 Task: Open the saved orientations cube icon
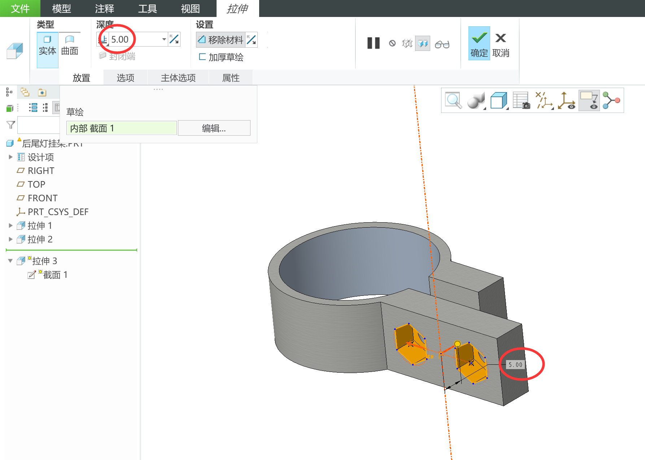click(499, 100)
